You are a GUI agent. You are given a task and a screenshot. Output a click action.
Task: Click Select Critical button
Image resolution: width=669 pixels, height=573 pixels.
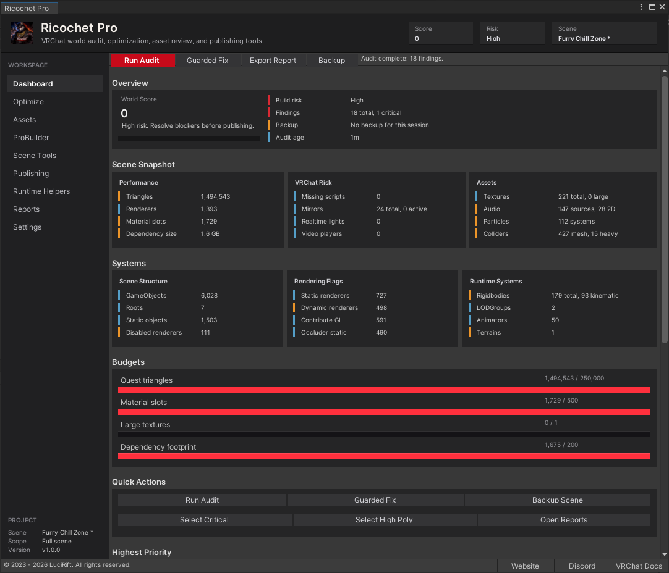tap(205, 519)
